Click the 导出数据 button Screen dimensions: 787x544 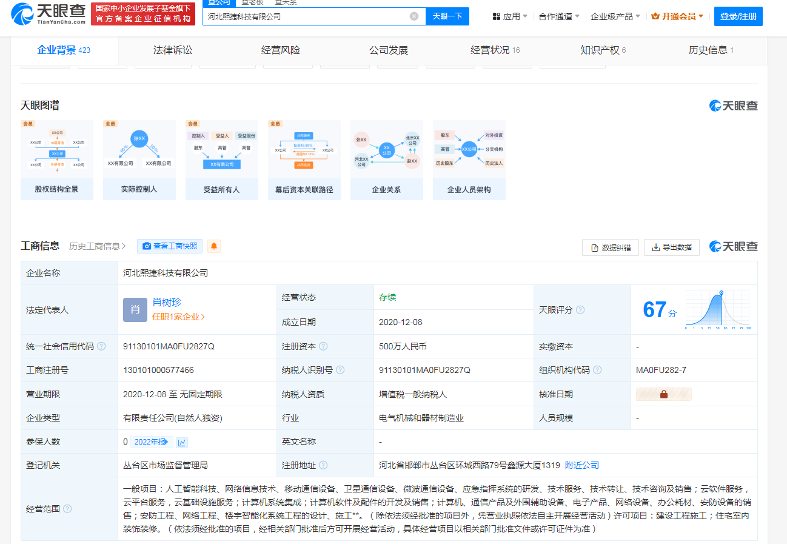[672, 247]
